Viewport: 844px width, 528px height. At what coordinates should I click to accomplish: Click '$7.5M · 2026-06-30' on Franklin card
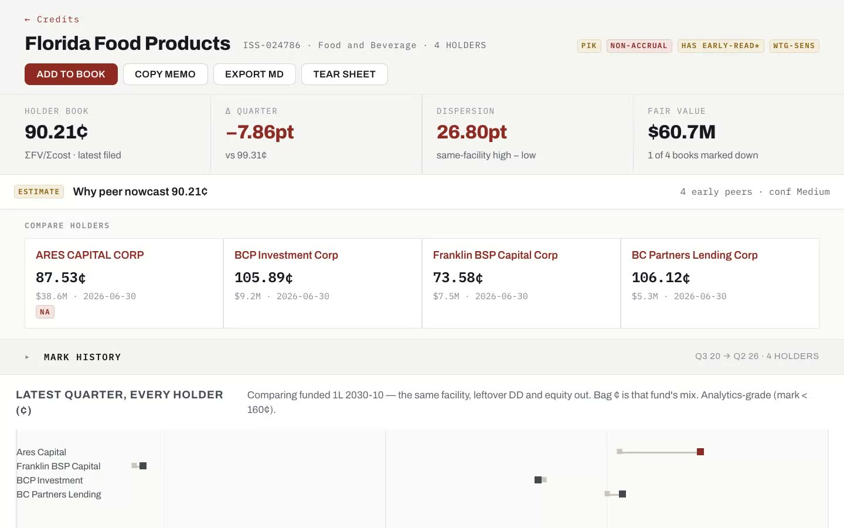pos(481,296)
